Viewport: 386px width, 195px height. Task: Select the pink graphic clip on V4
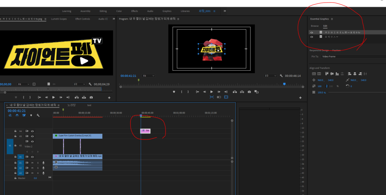pos(145,131)
